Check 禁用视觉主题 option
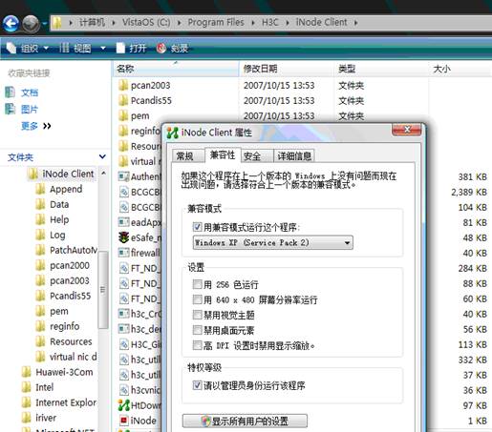The image size is (492, 432). coord(197,315)
